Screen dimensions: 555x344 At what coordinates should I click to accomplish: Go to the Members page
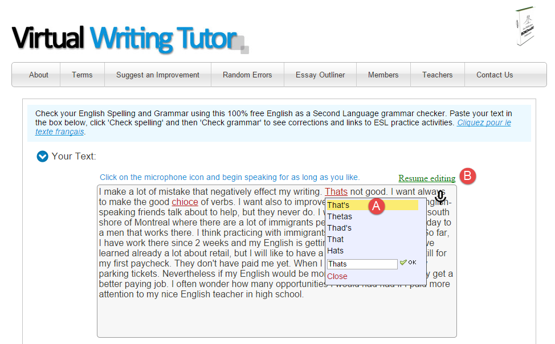383,75
